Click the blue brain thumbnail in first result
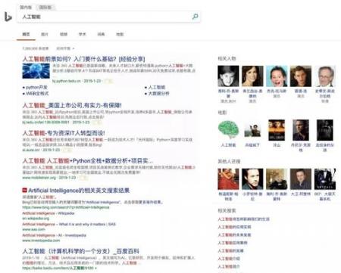341x273 pixels. tap(36, 71)
